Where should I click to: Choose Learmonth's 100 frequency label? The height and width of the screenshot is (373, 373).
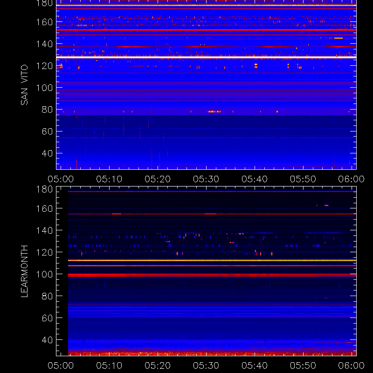click(44, 274)
